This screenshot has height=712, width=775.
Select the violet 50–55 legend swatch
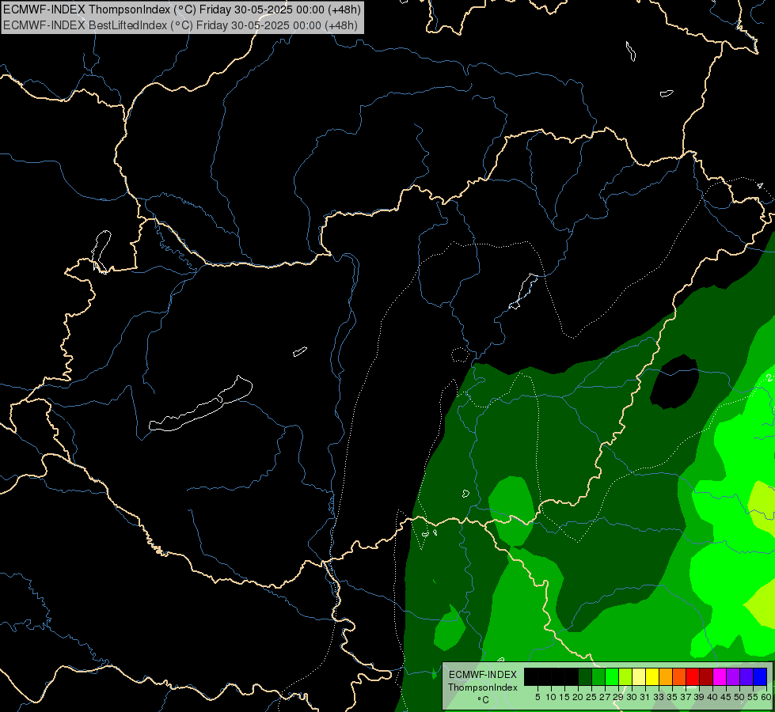(747, 676)
